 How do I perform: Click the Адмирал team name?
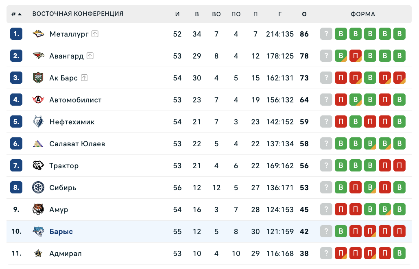point(65,254)
